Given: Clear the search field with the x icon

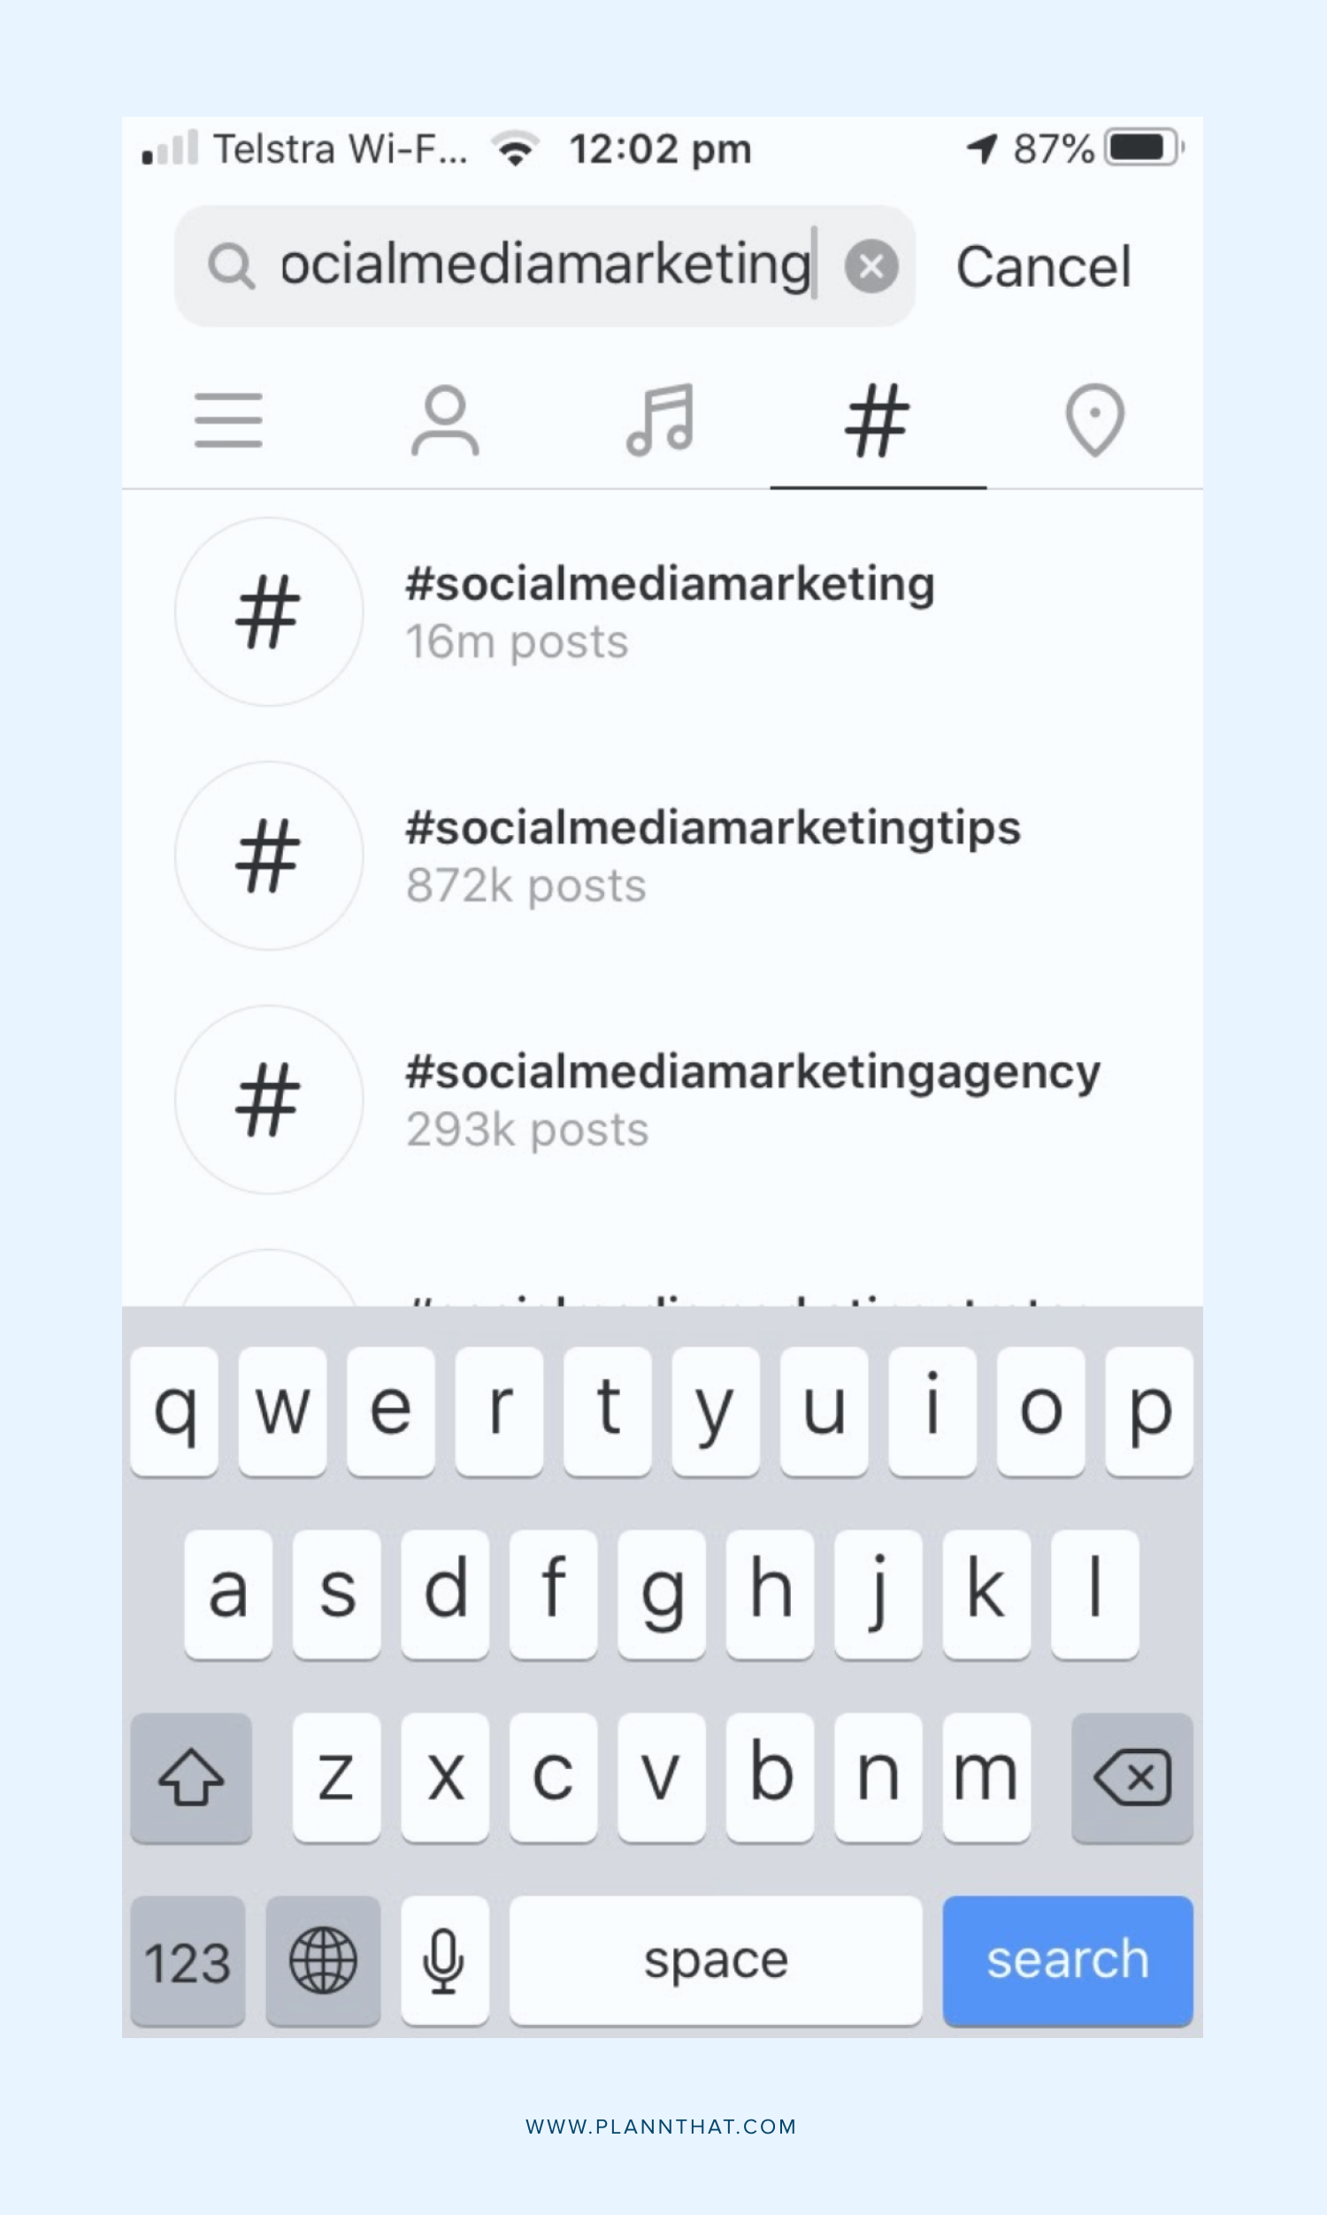Looking at the screenshot, I should 871,265.
